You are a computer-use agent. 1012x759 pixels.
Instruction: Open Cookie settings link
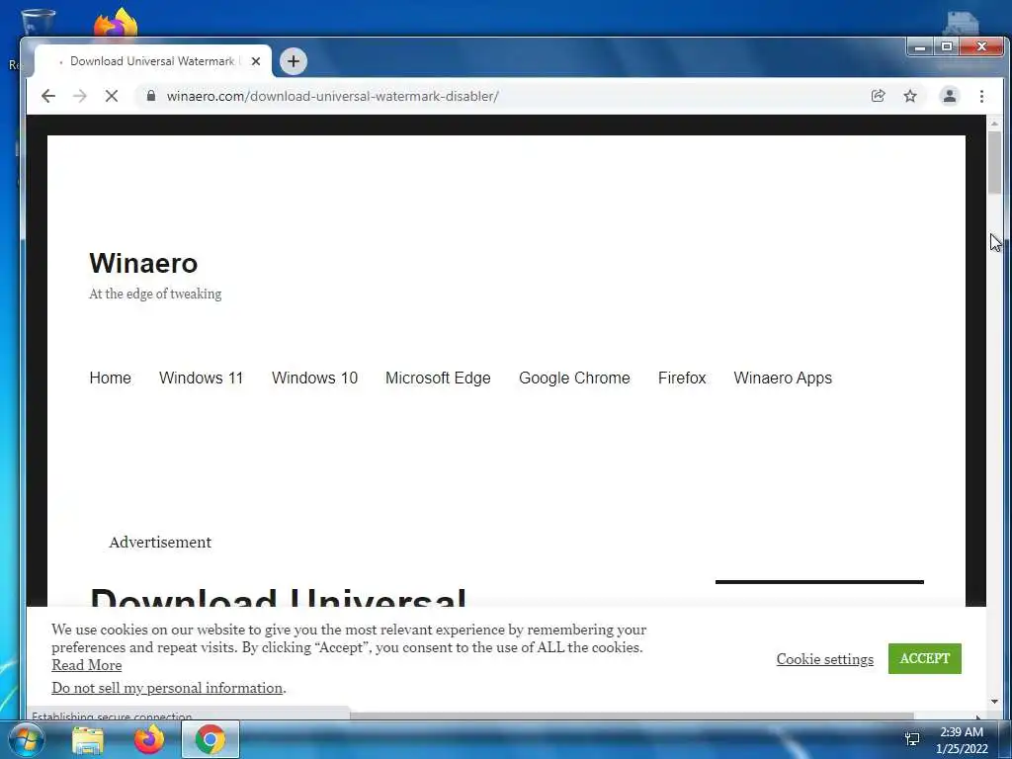[824, 659]
